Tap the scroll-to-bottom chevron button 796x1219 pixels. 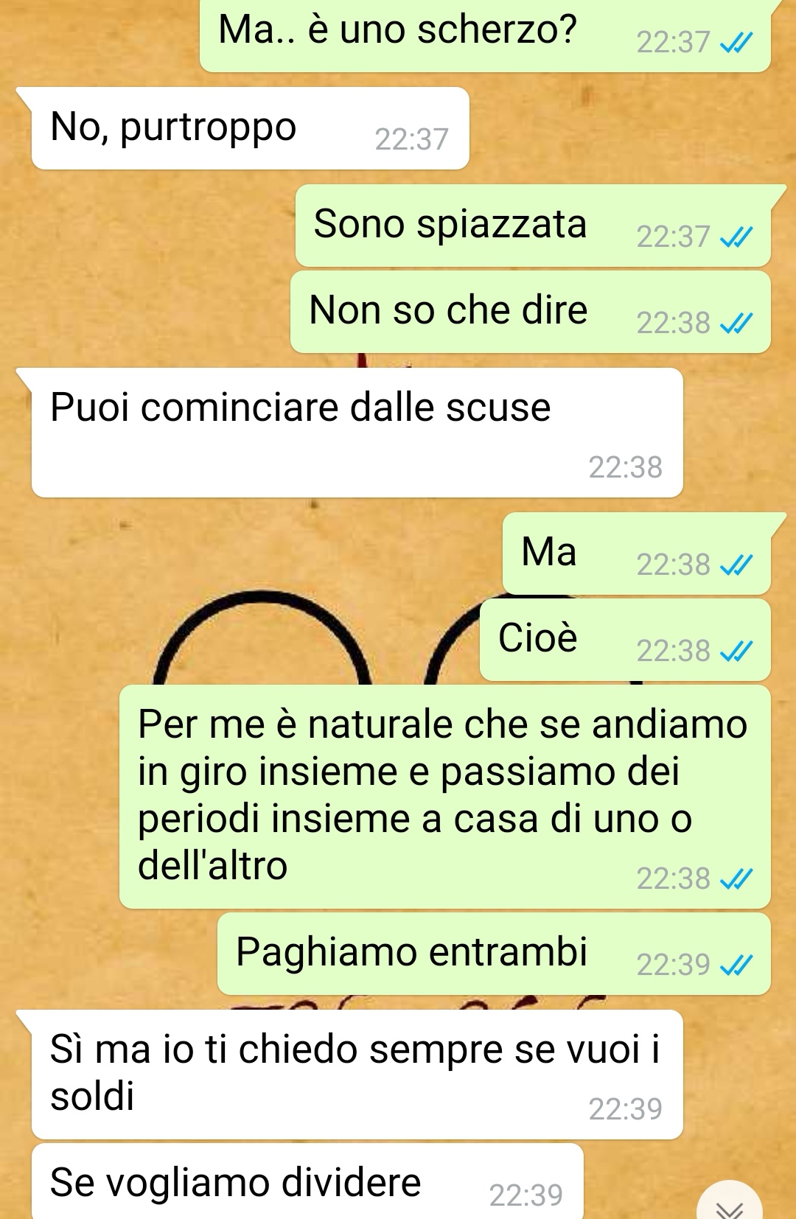pyautogui.click(x=730, y=1203)
